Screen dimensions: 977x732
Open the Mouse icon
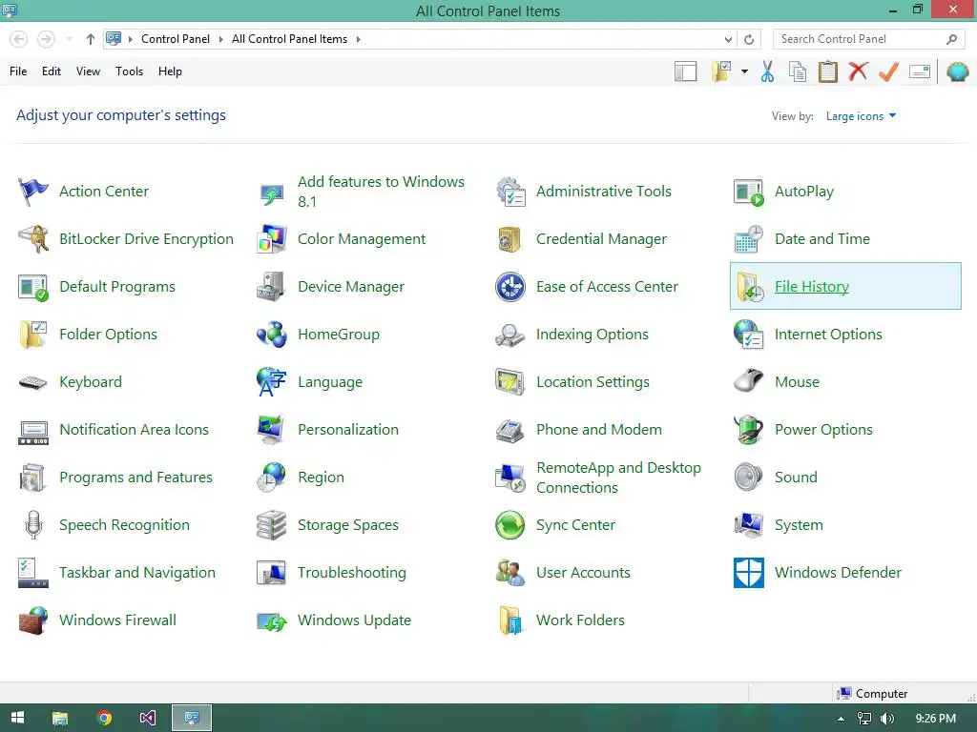(x=749, y=381)
